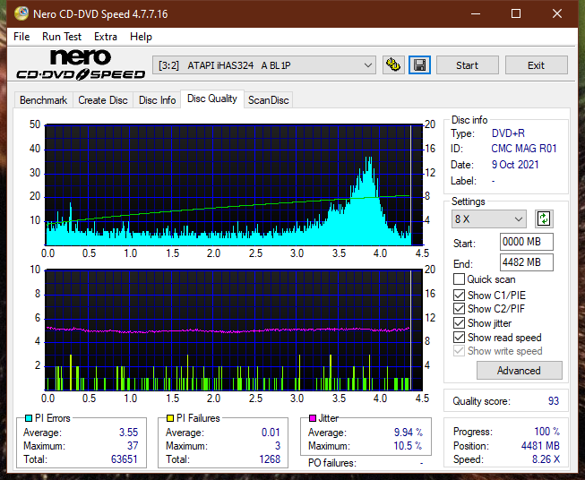The image size is (585, 480).
Task: Click the Progress value 100 %
Action: pyautogui.click(x=547, y=432)
